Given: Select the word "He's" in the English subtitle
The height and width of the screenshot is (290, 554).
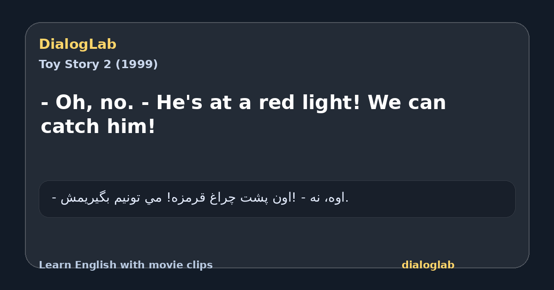Looking at the screenshot, I should coord(179,103).
